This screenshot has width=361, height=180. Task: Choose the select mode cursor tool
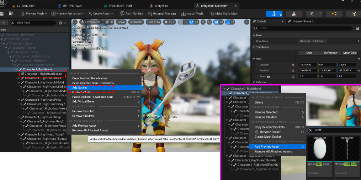[x=181, y=22]
